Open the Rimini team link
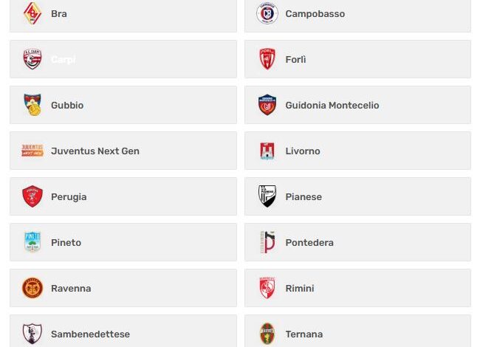 [300, 288]
